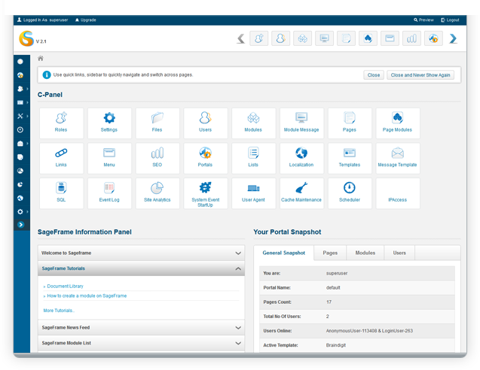Viewport: 480px width, 370px height.
Task: Expand the sidebar users menu item
Action: coord(21,89)
